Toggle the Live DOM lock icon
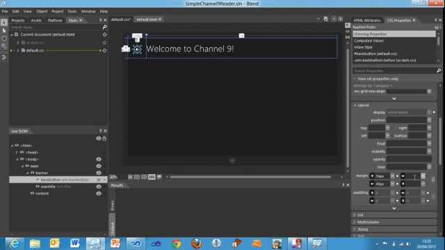445x250 pixels. coord(104,138)
